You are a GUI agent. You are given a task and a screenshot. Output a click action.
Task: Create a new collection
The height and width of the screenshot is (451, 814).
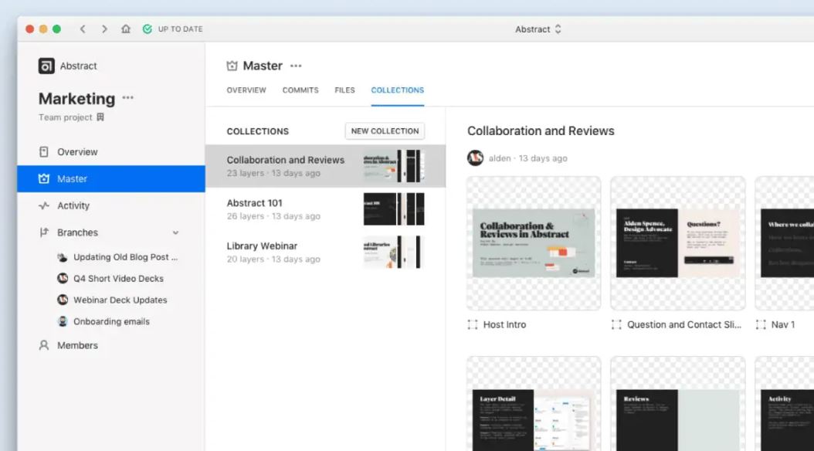[x=385, y=131]
